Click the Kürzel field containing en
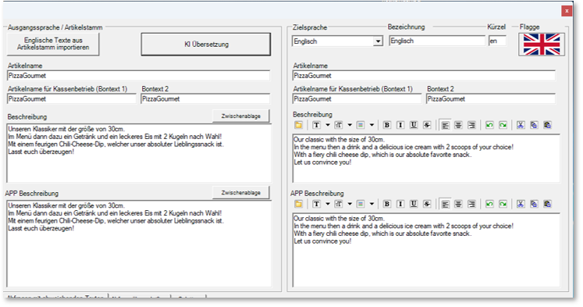583x307 pixels. (497, 41)
